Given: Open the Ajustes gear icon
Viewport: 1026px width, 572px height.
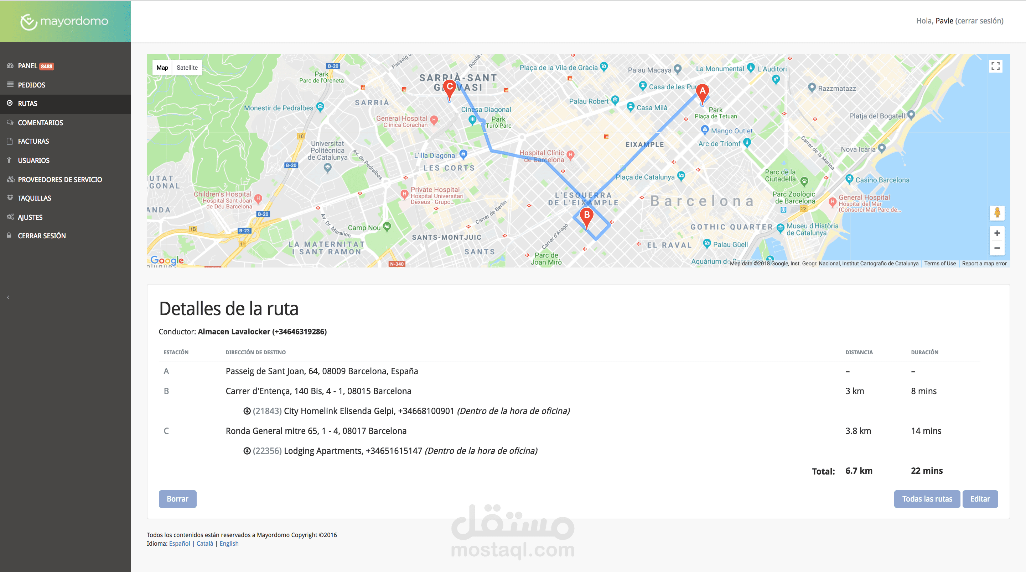Looking at the screenshot, I should click(10, 217).
